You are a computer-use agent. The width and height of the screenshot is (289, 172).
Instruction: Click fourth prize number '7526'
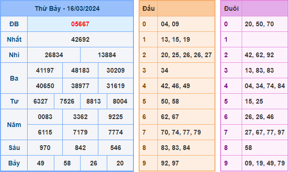tap(67, 101)
